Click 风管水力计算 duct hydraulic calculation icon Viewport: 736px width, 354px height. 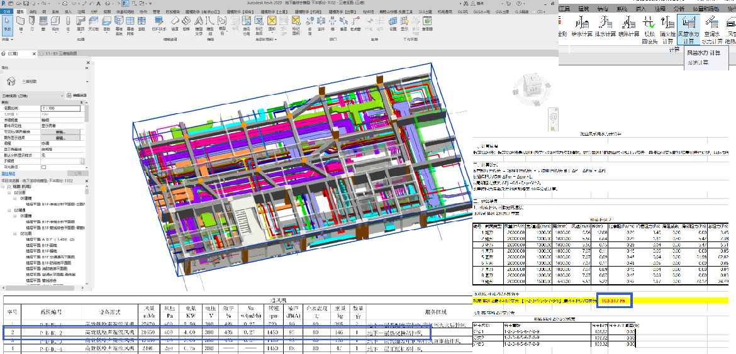tap(689, 29)
